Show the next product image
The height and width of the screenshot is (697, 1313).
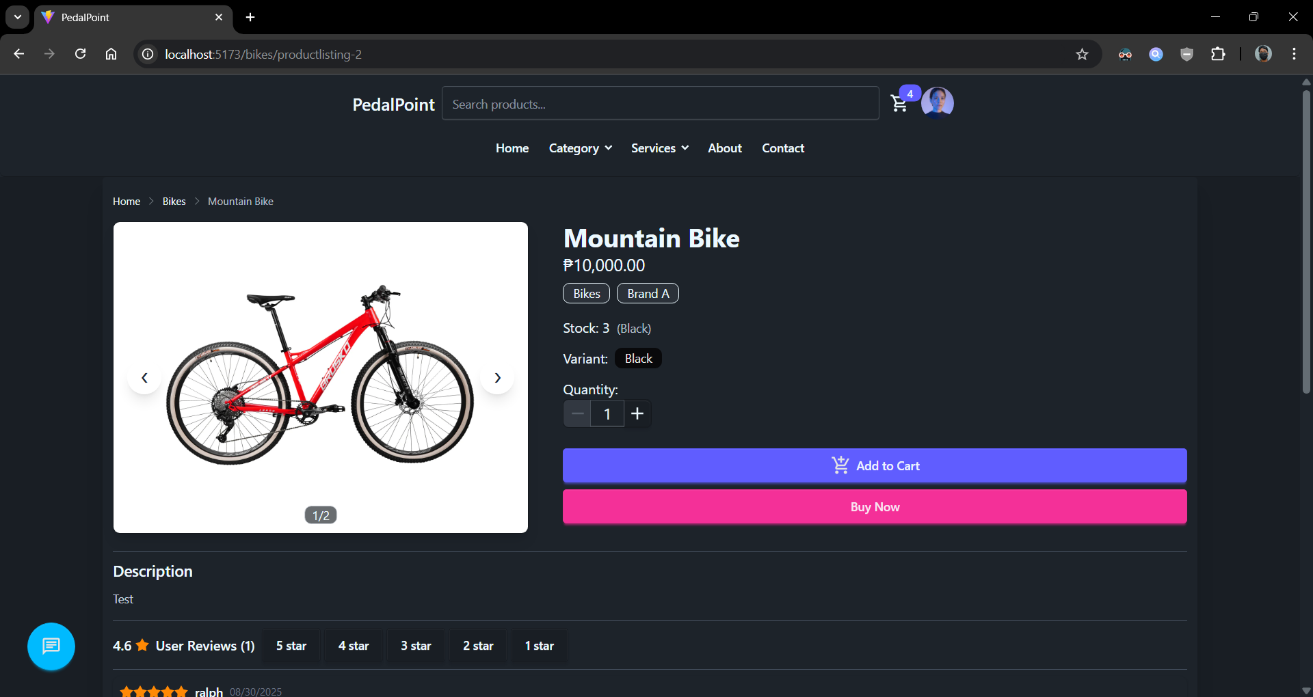[x=497, y=377]
